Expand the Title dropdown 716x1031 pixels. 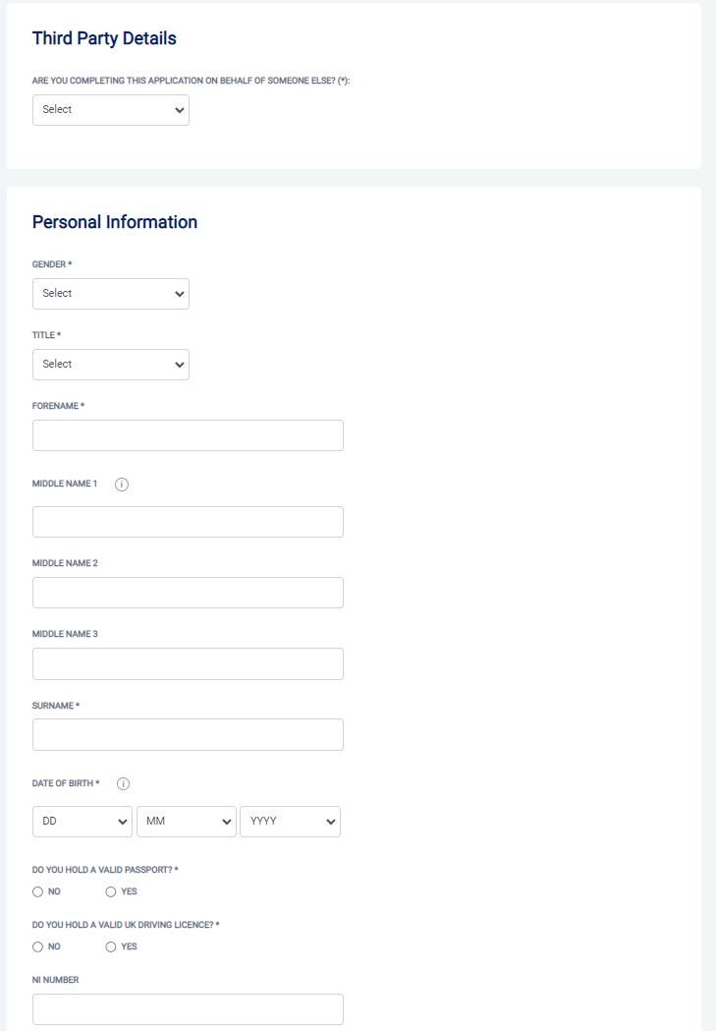tap(110, 365)
